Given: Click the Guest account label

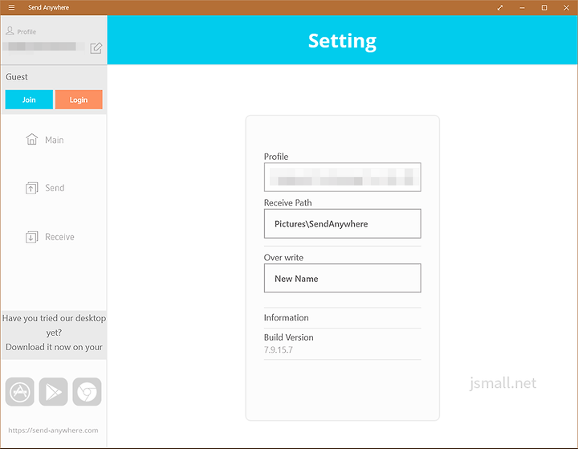Looking at the screenshot, I should pos(17,77).
